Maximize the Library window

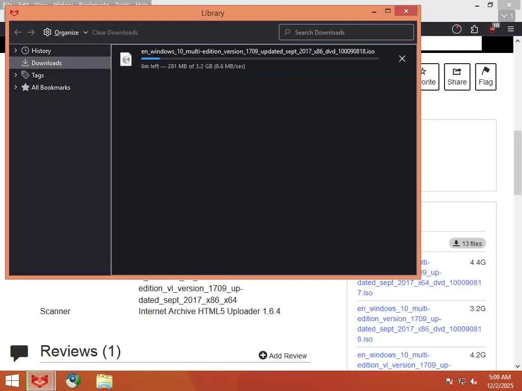pos(388,11)
